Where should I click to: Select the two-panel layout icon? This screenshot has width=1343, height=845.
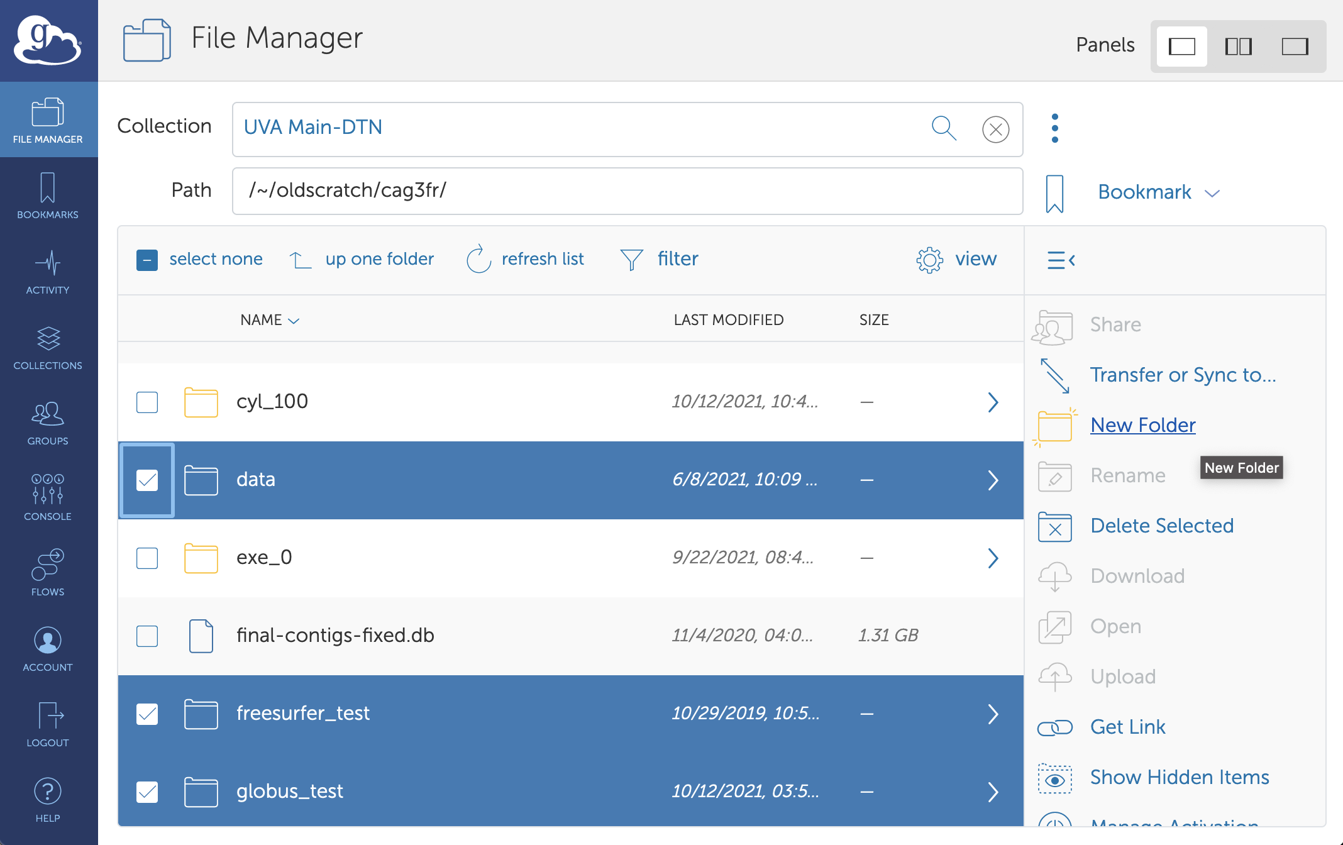pyautogui.click(x=1238, y=47)
